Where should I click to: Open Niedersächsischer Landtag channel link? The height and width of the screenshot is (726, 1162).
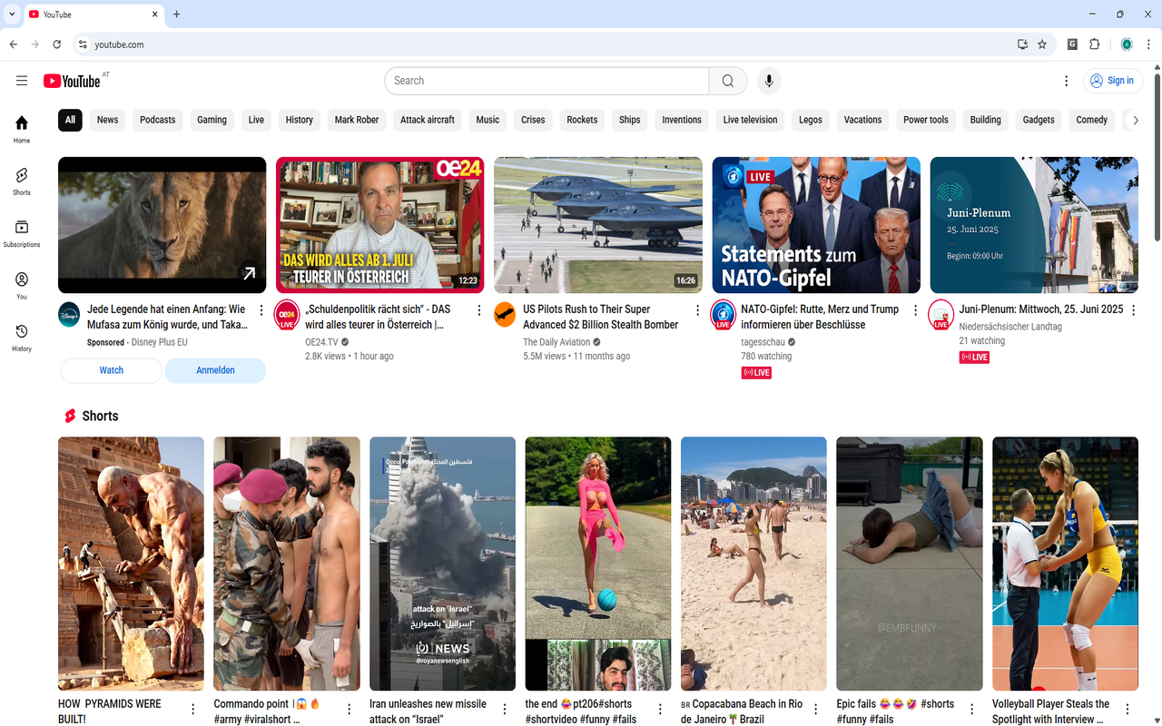[x=1010, y=327]
